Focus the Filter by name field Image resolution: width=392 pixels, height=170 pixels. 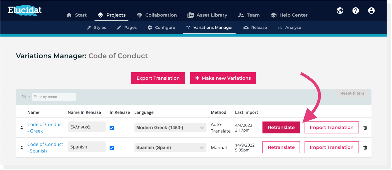tap(54, 97)
